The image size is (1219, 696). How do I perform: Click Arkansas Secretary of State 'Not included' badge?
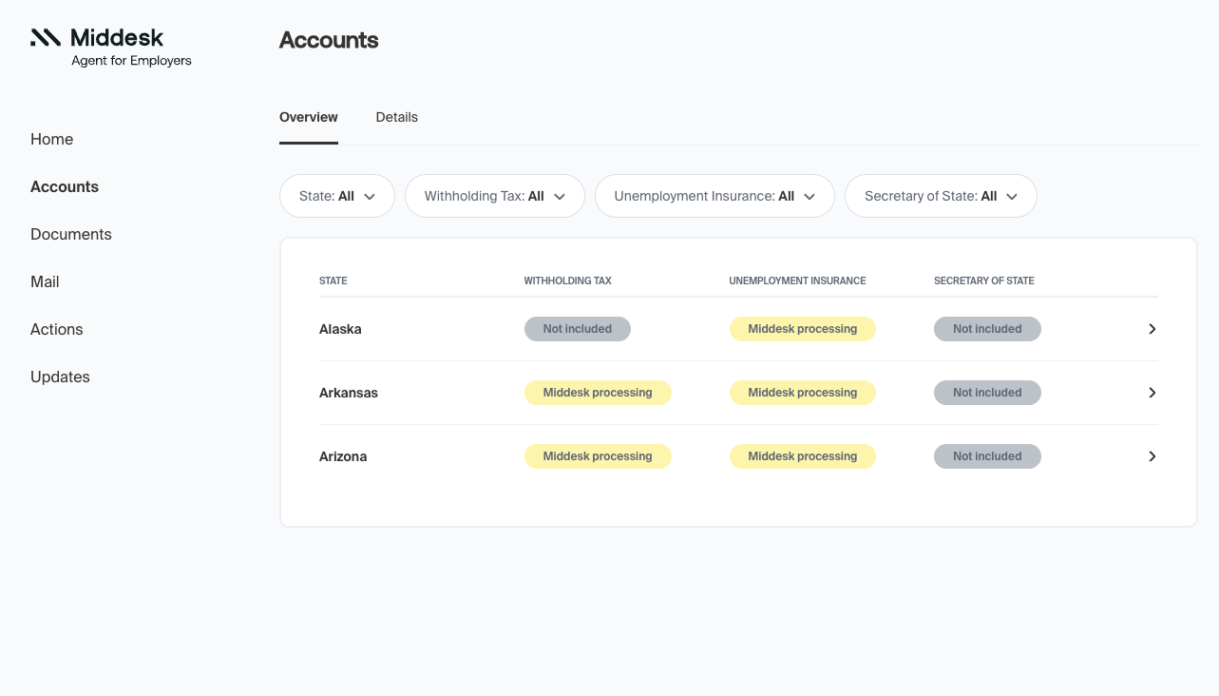coord(987,393)
